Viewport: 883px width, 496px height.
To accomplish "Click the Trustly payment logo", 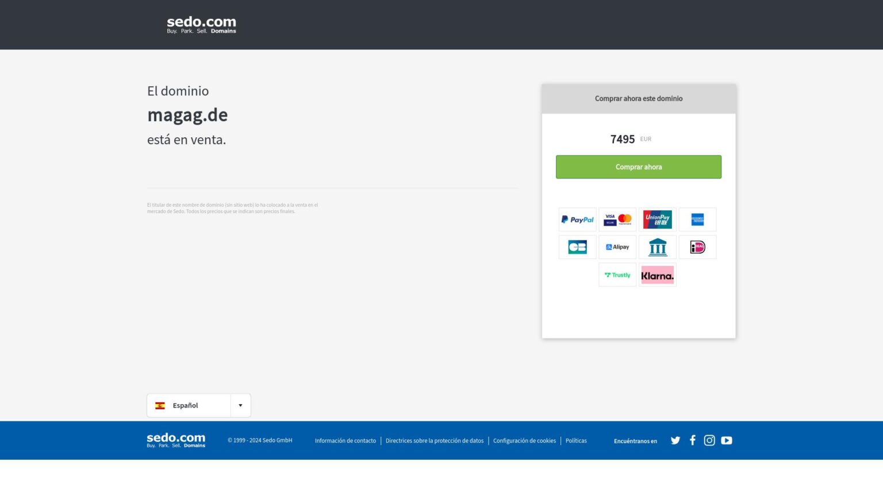I will coord(617,275).
